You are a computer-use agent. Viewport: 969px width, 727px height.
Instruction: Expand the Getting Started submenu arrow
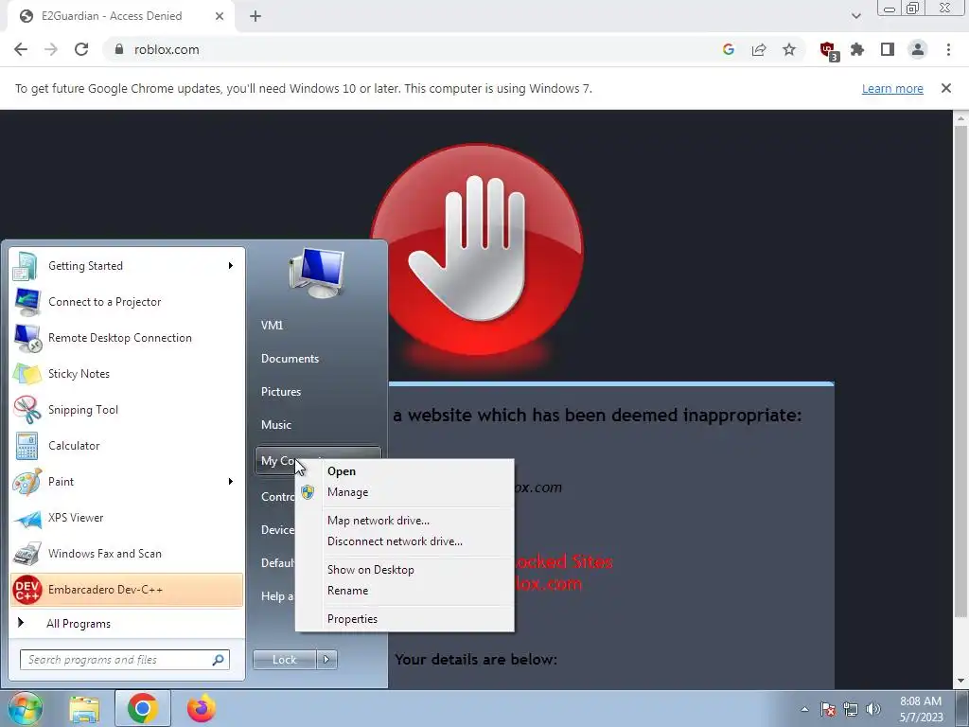point(231,266)
